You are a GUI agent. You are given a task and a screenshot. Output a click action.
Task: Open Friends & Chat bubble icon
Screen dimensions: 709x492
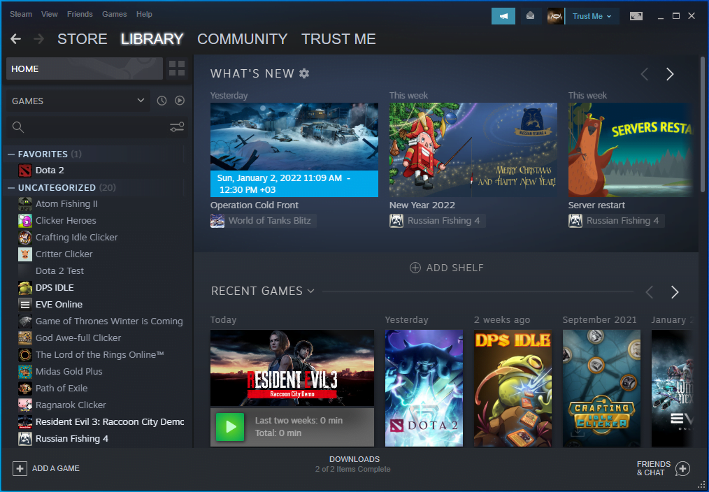click(x=682, y=468)
